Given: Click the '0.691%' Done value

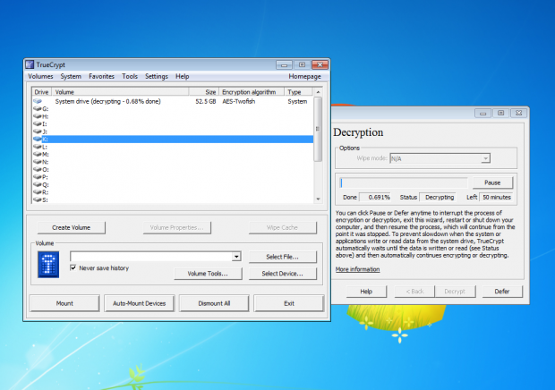Looking at the screenshot, I should pyautogui.click(x=376, y=198).
